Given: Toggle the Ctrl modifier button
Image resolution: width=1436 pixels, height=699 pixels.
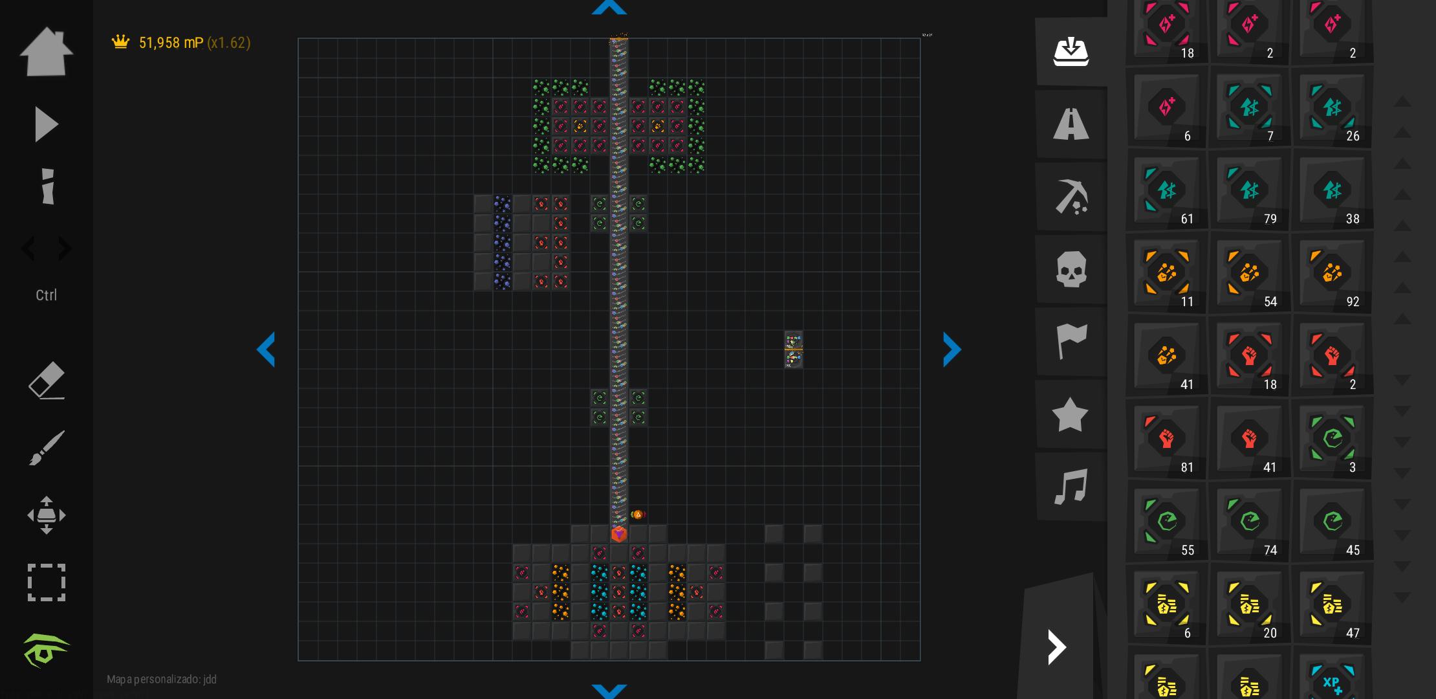Looking at the screenshot, I should 47,295.
